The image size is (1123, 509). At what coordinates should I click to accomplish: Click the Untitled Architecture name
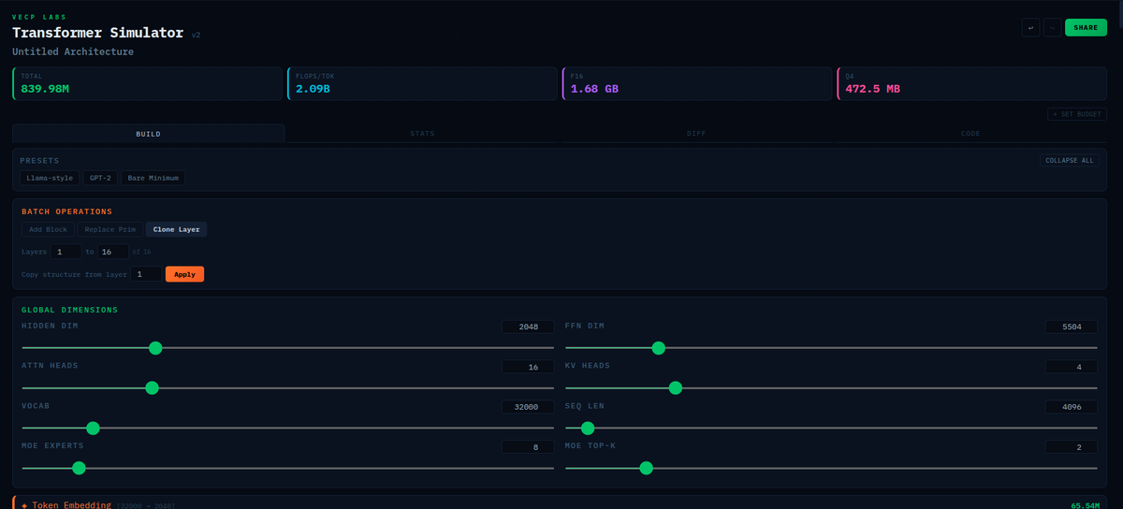tap(73, 51)
